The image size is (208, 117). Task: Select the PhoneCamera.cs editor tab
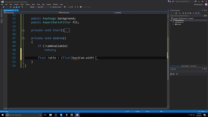pos(9,10)
